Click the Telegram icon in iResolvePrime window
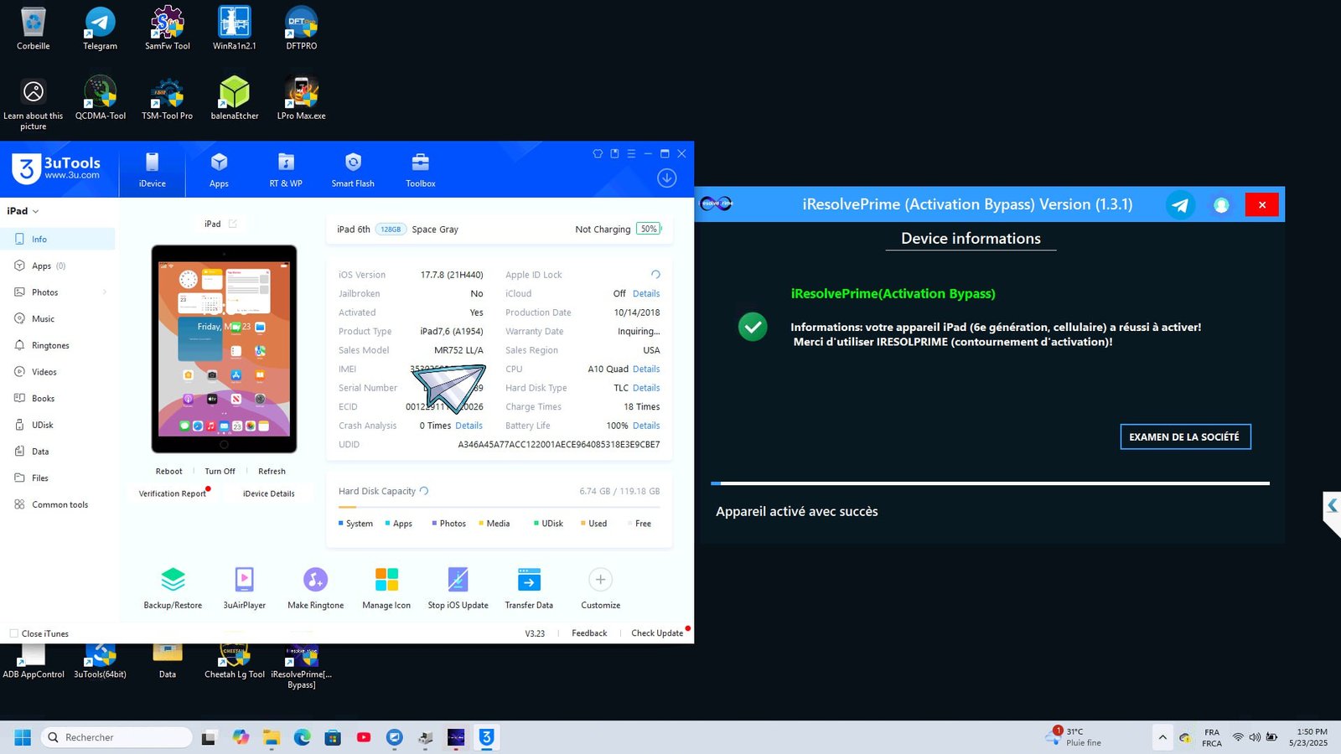 point(1180,204)
